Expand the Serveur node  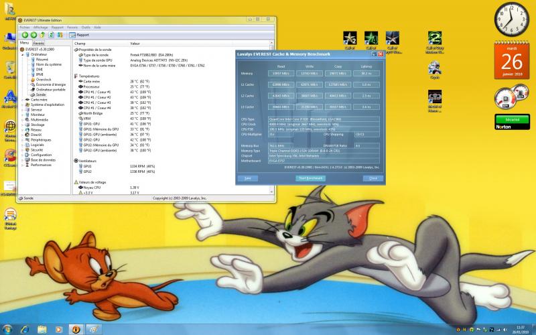coord(23,110)
